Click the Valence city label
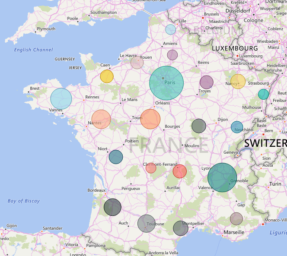Image resolution: width=287 pixels, height=256 pixels. pyautogui.click(x=205, y=188)
